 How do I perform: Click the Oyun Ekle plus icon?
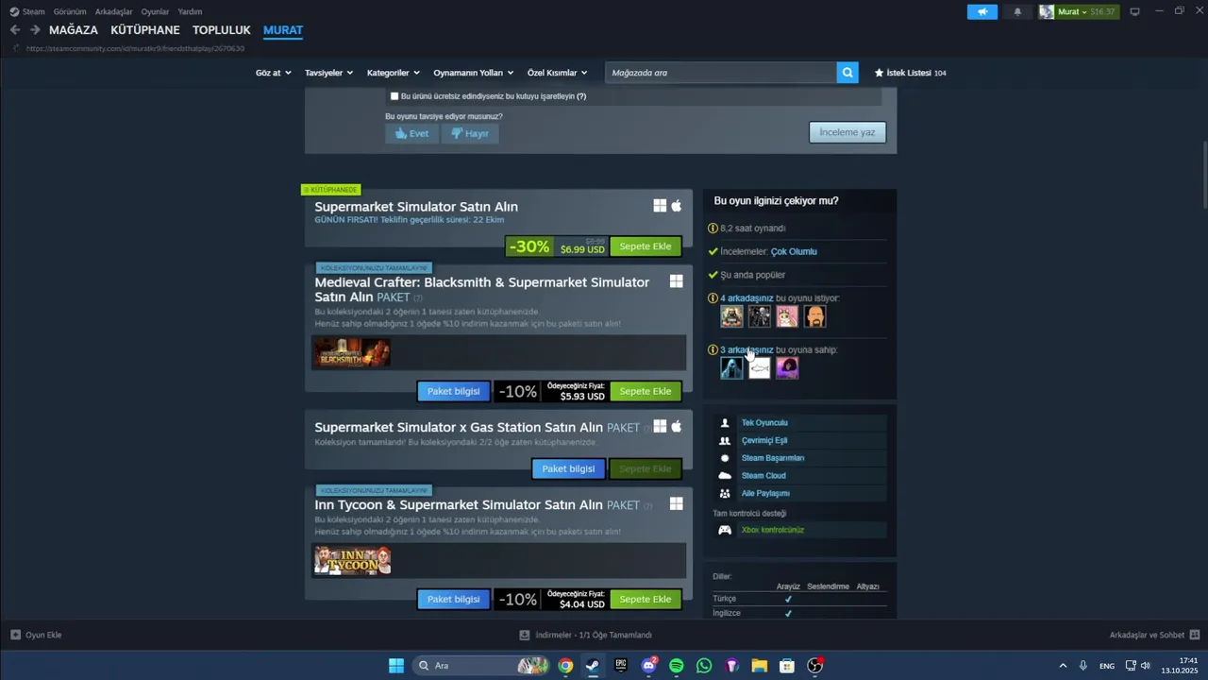tap(15, 635)
